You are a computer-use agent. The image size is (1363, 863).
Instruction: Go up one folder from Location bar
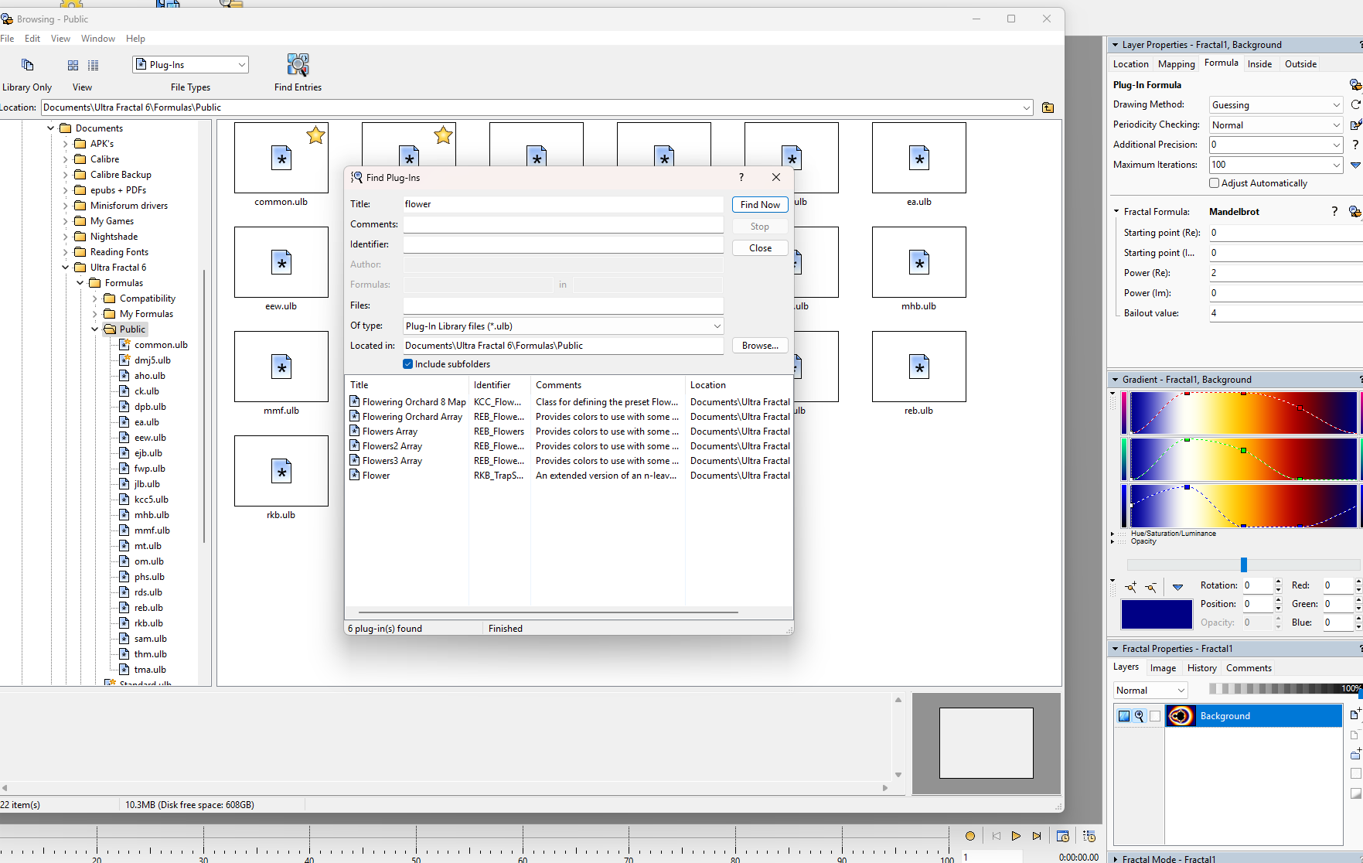(1048, 107)
